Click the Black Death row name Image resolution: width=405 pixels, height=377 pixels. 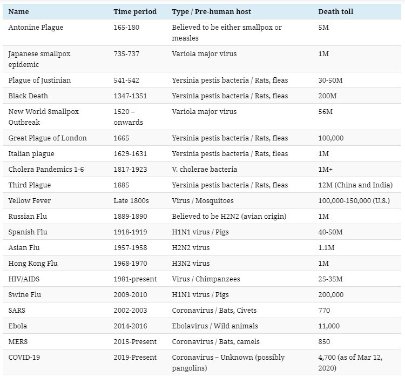28,96
